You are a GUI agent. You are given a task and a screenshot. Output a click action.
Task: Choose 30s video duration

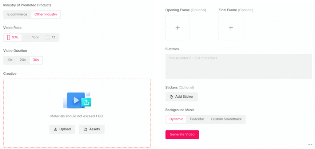36,60
